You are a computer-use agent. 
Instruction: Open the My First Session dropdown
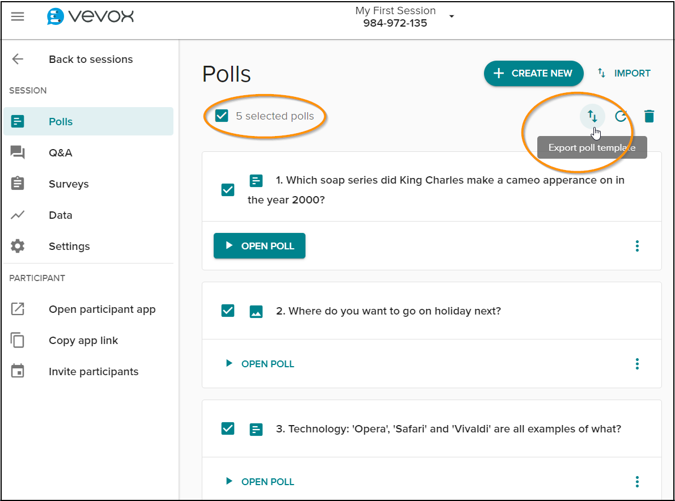451,16
